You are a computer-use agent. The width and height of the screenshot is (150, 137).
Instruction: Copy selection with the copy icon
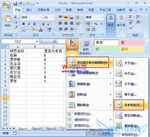click(15, 22)
